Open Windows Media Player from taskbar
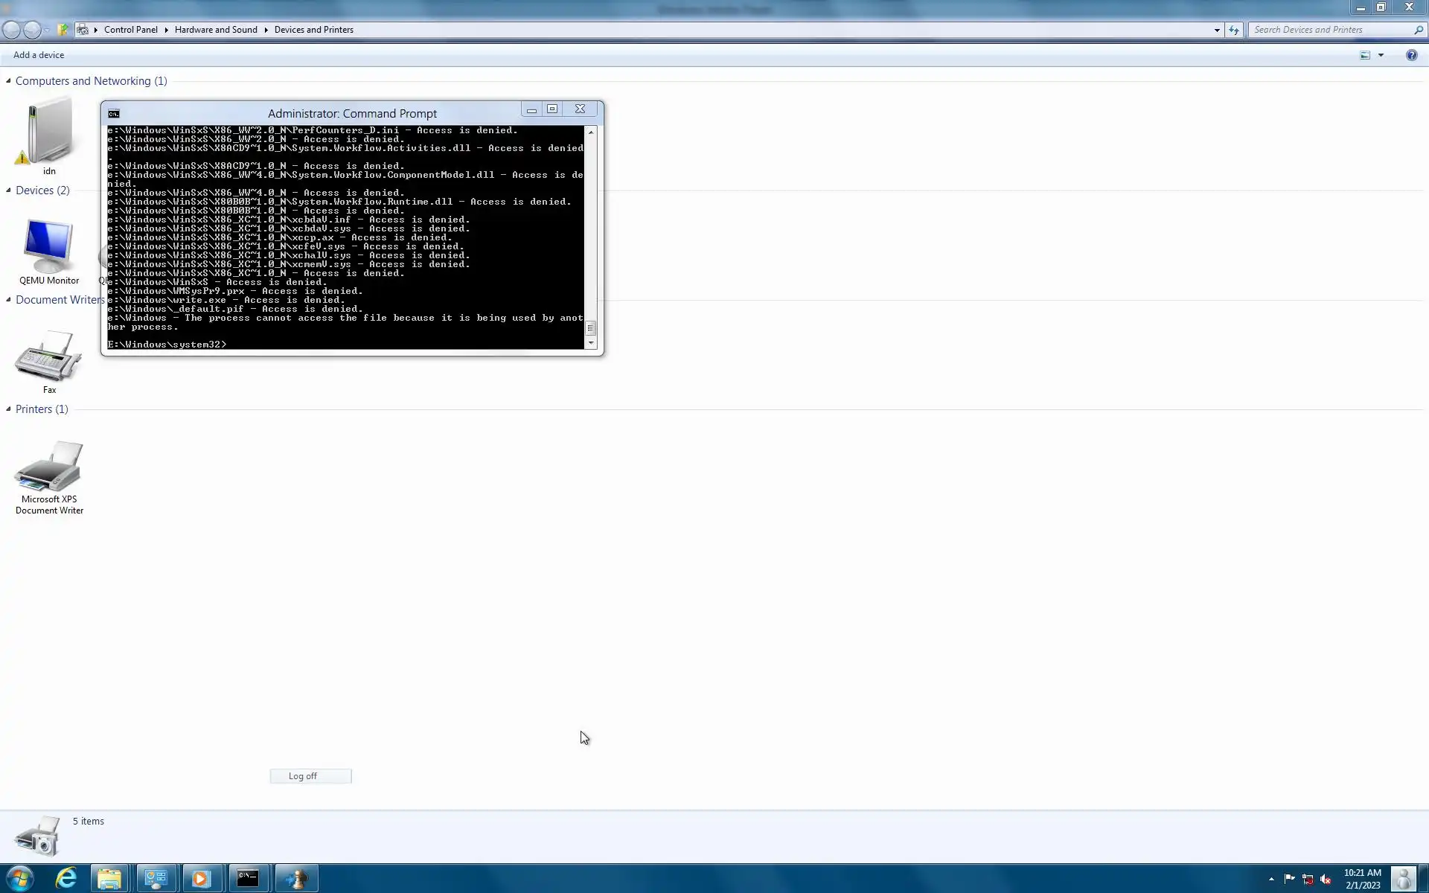The image size is (1429, 893). [x=200, y=879]
